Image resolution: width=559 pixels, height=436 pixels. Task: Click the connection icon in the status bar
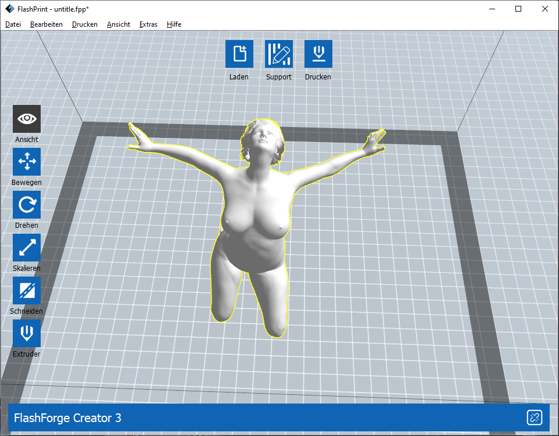click(535, 417)
